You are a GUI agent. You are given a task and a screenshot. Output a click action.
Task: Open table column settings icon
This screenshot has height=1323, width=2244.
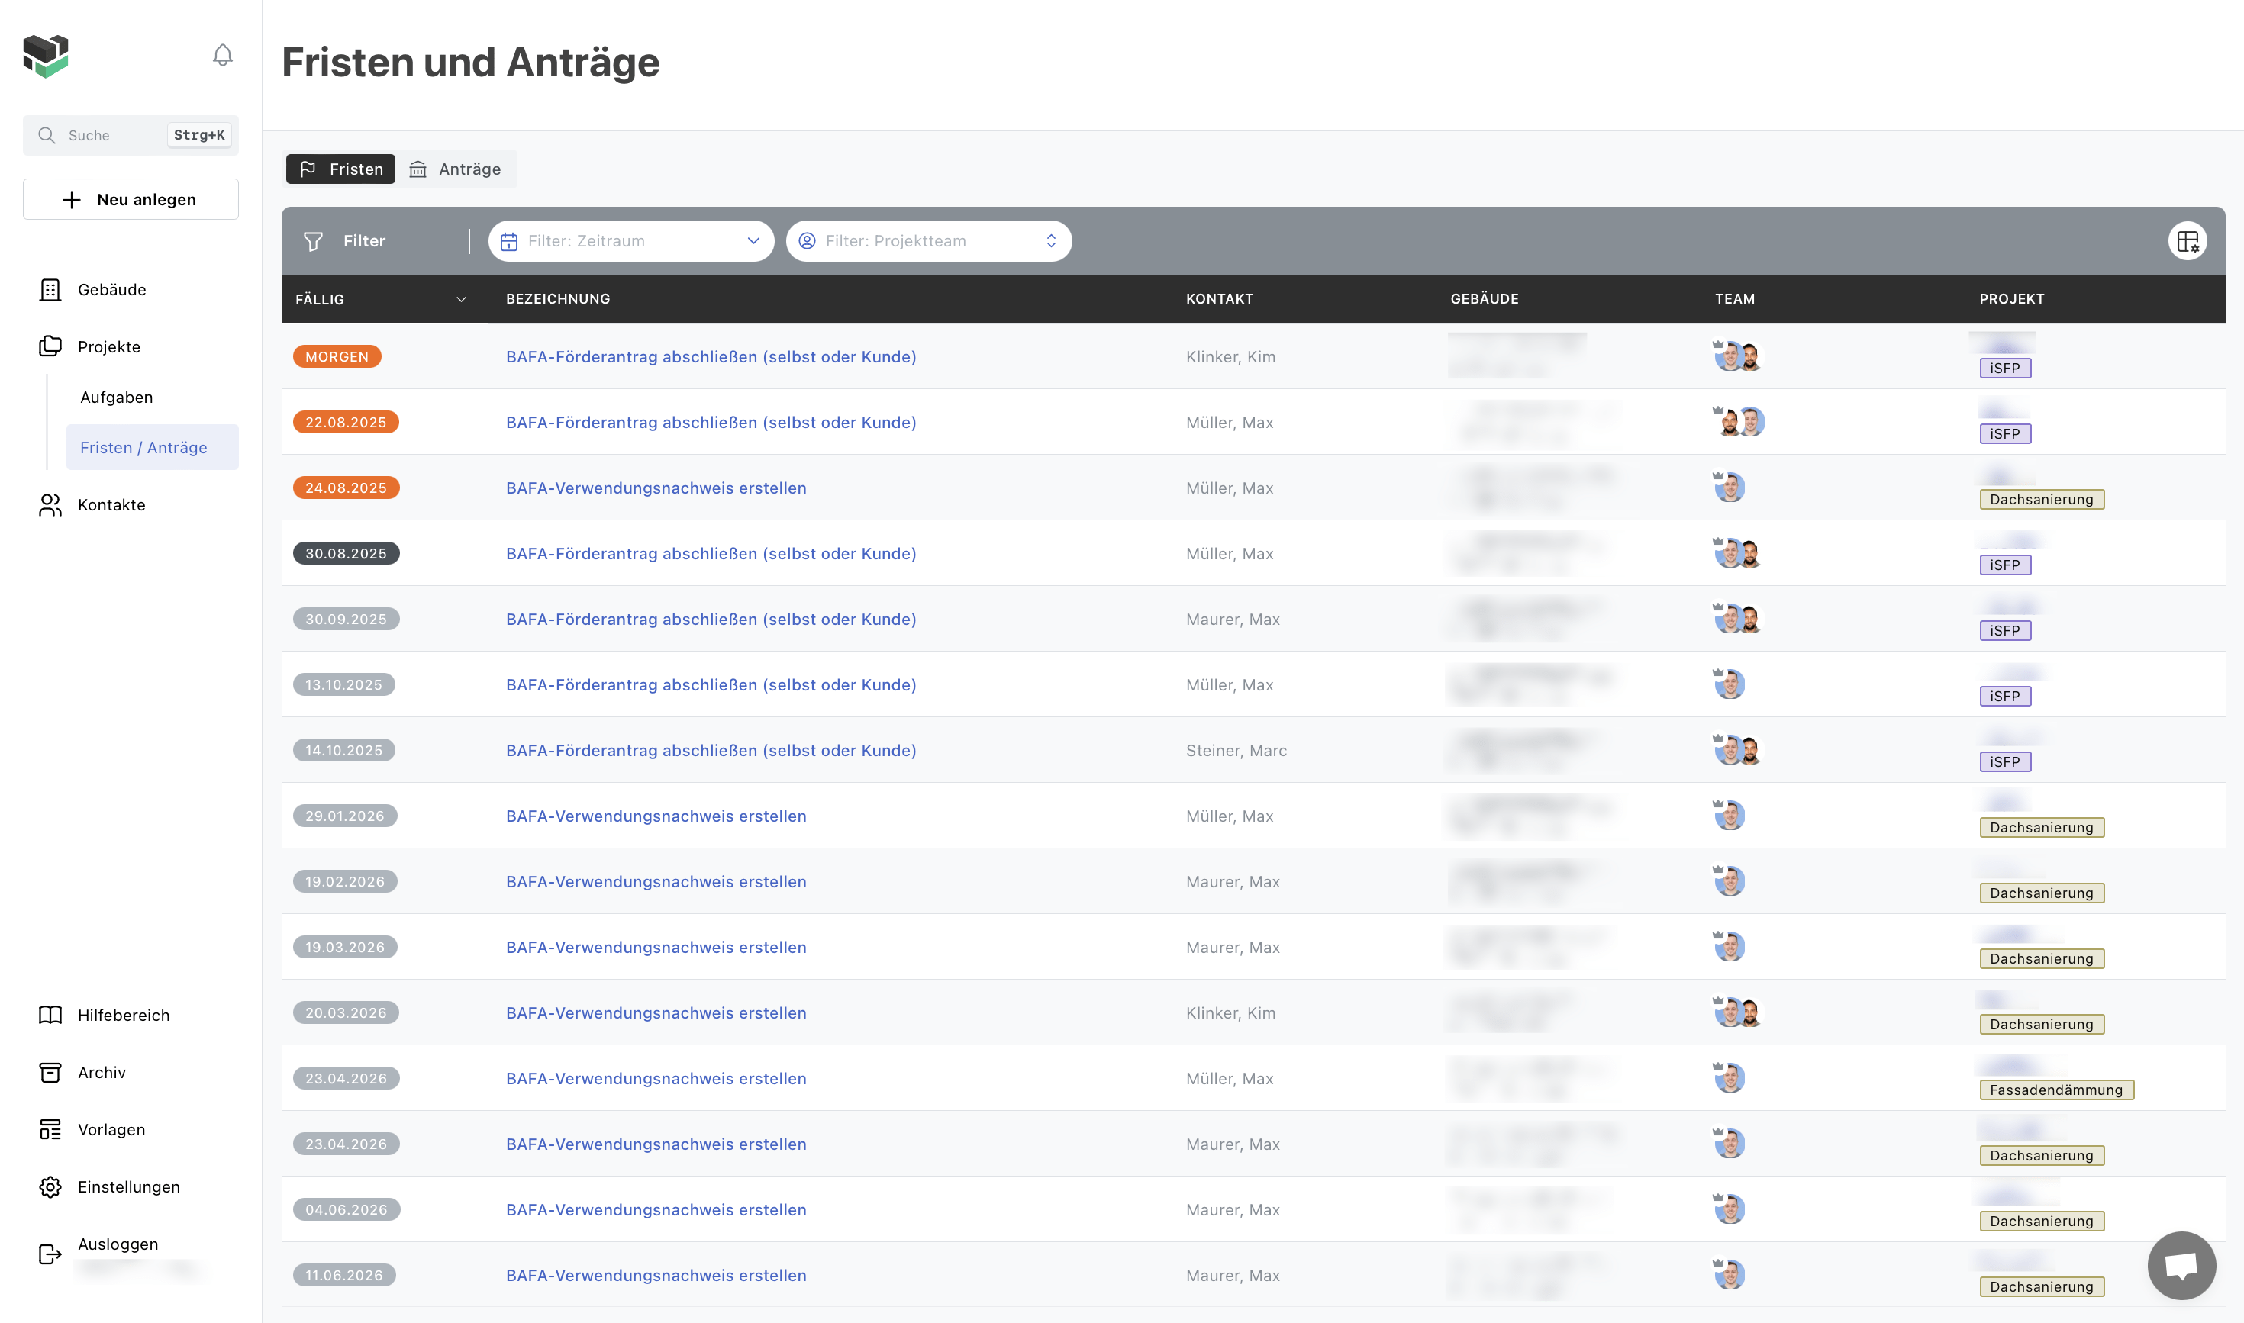pyautogui.click(x=2187, y=240)
